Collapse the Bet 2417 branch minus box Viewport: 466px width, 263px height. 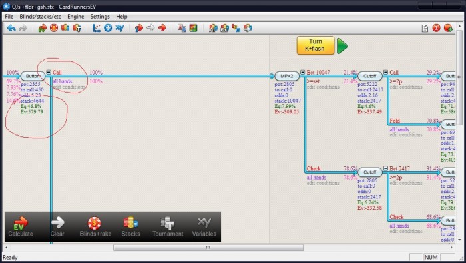tap(385, 168)
